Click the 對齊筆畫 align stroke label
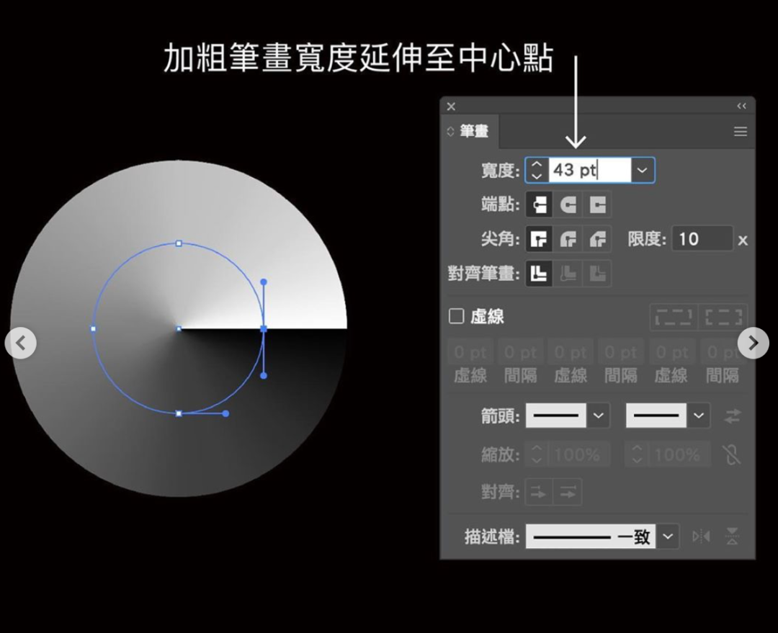Image resolution: width=778 pixels, height=633 pixels. [484, 274]
